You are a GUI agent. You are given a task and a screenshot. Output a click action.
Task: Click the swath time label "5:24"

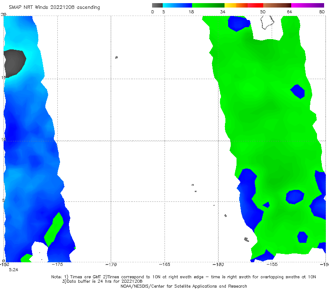(x=14, y=270)
